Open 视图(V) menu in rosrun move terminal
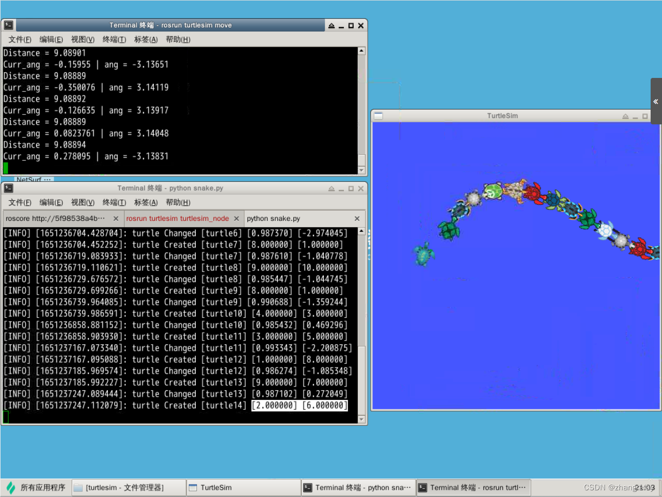Image resolution: width=662 pixels, height=497 pixels. pyautogui.click(x=83, y=40)
